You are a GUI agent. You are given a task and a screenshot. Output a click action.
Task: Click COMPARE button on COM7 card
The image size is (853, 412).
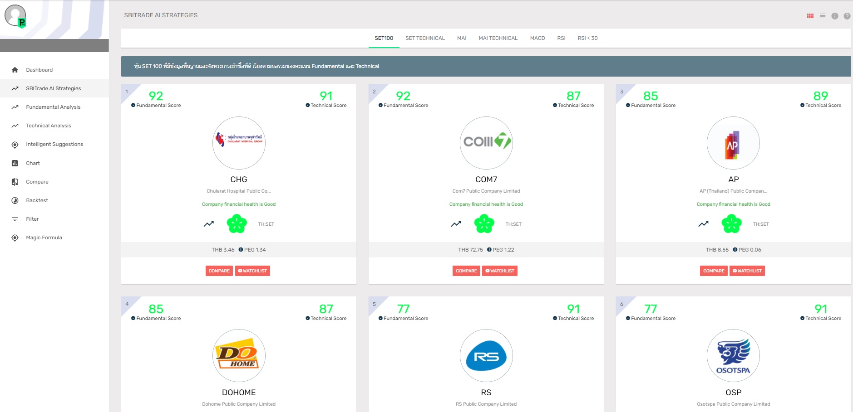click(467, 271)
